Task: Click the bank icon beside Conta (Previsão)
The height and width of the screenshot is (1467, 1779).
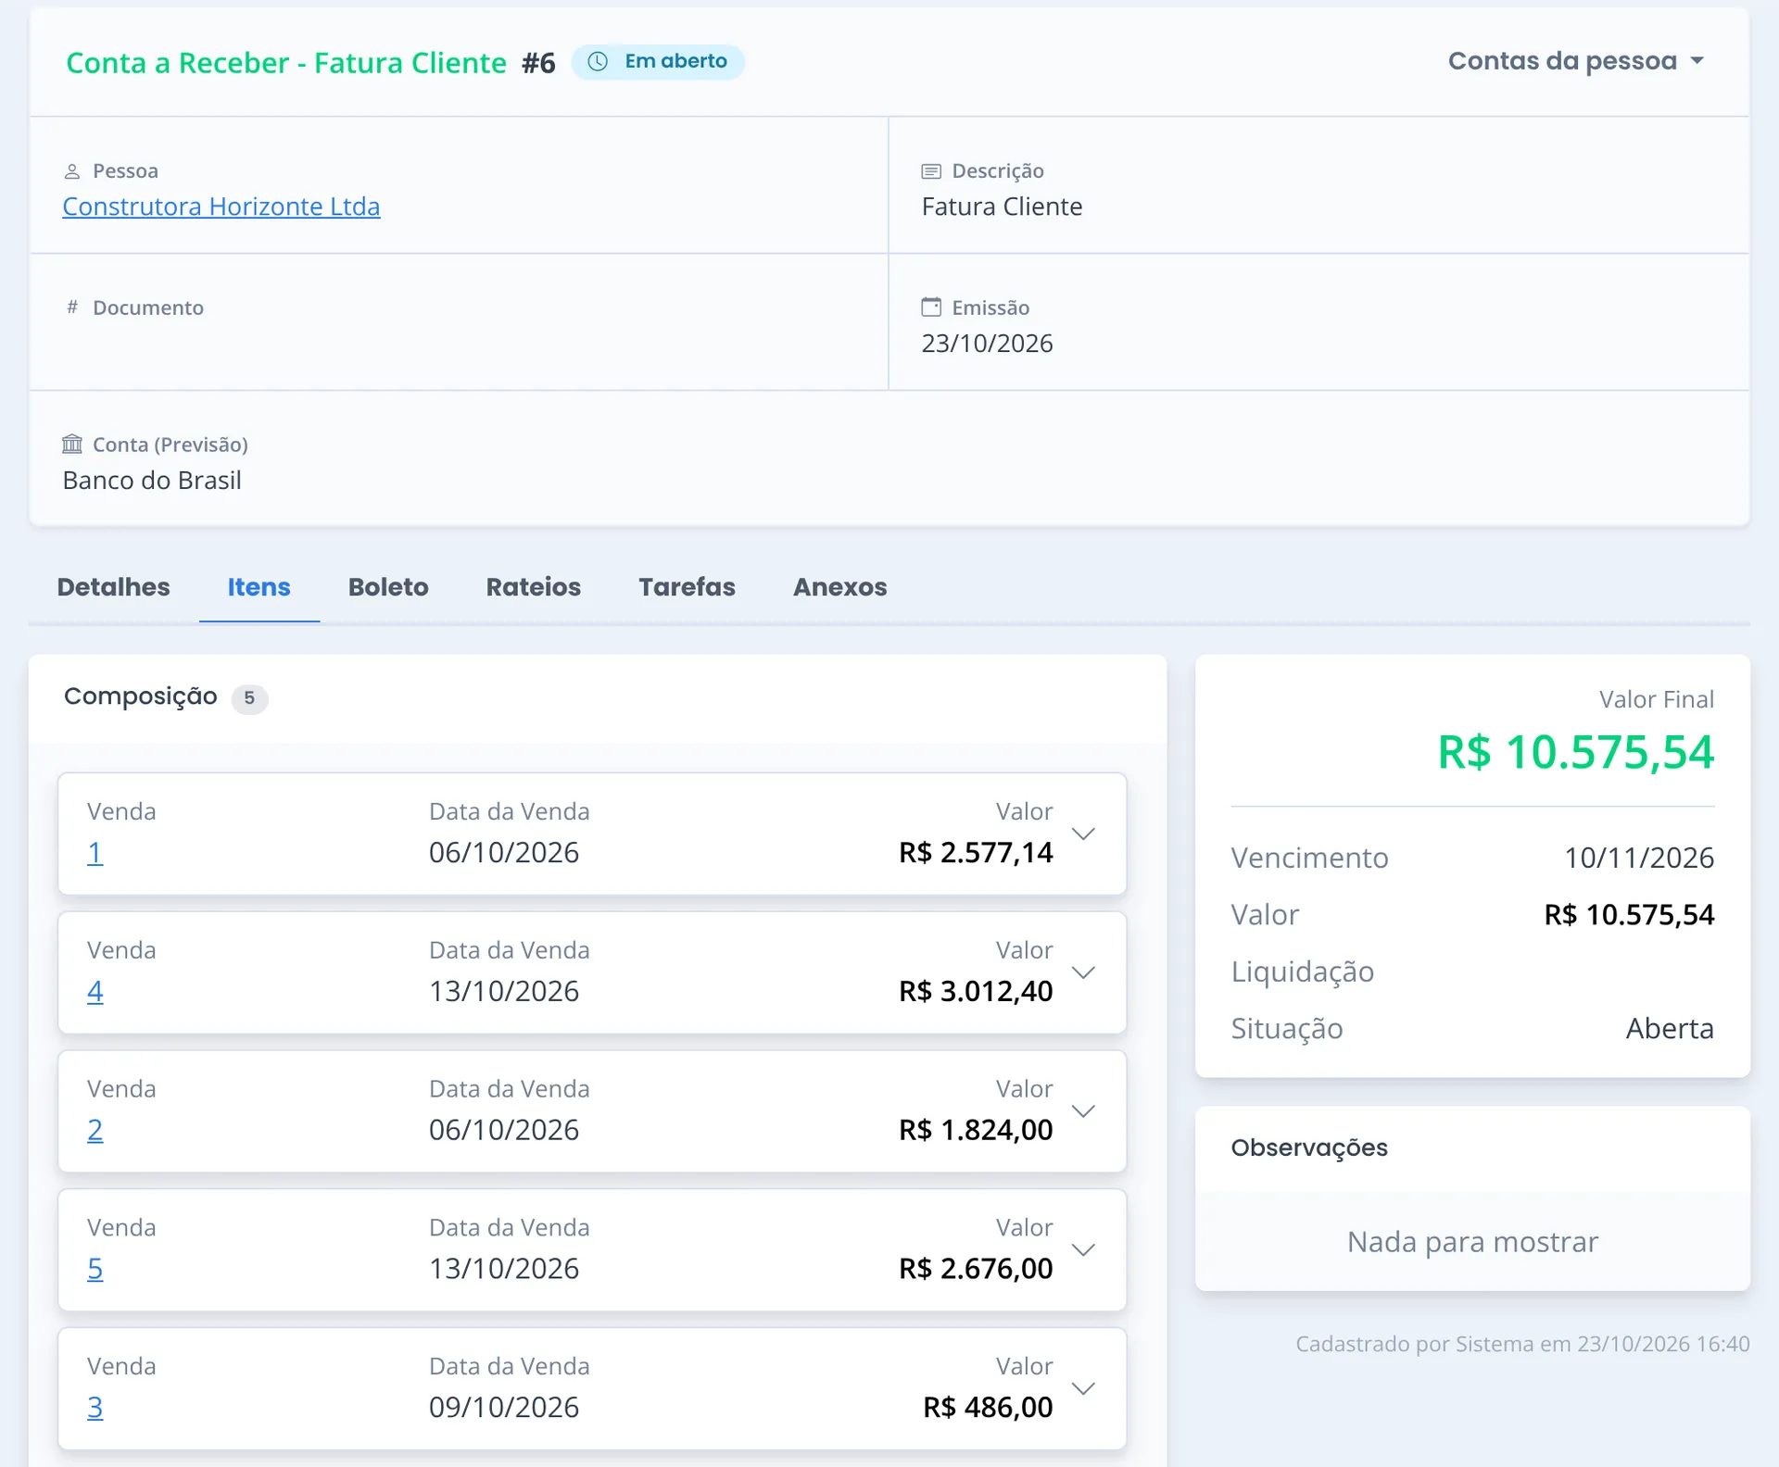Action: coord(72,444)
